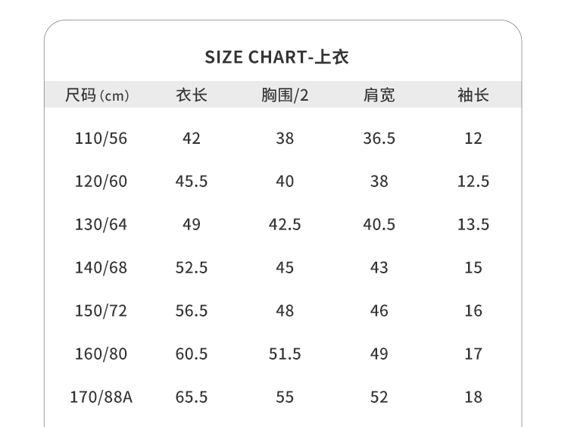The image size is (568, 427).
Task: Click the 肩宽 column header
Action: tap(379, 95)
